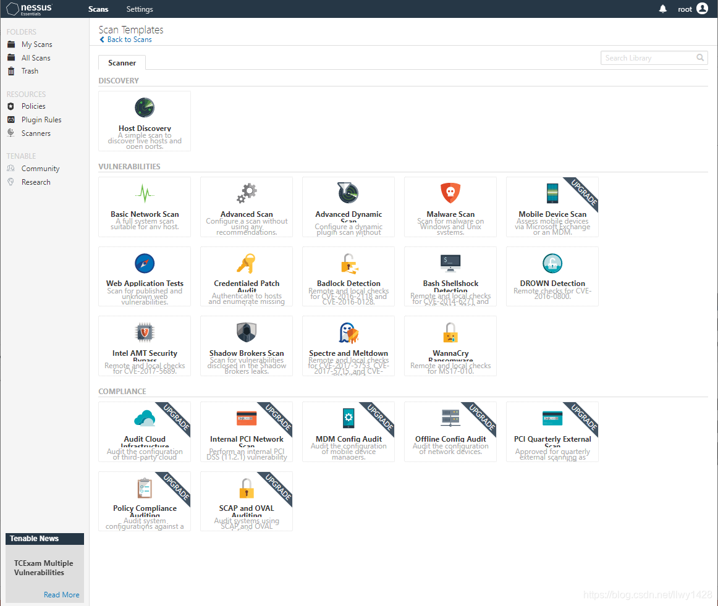The width and height of the screenshot is (718, 606).
Task: Open the WannaCry Ransomware scan template
Action: coord(450,346)
